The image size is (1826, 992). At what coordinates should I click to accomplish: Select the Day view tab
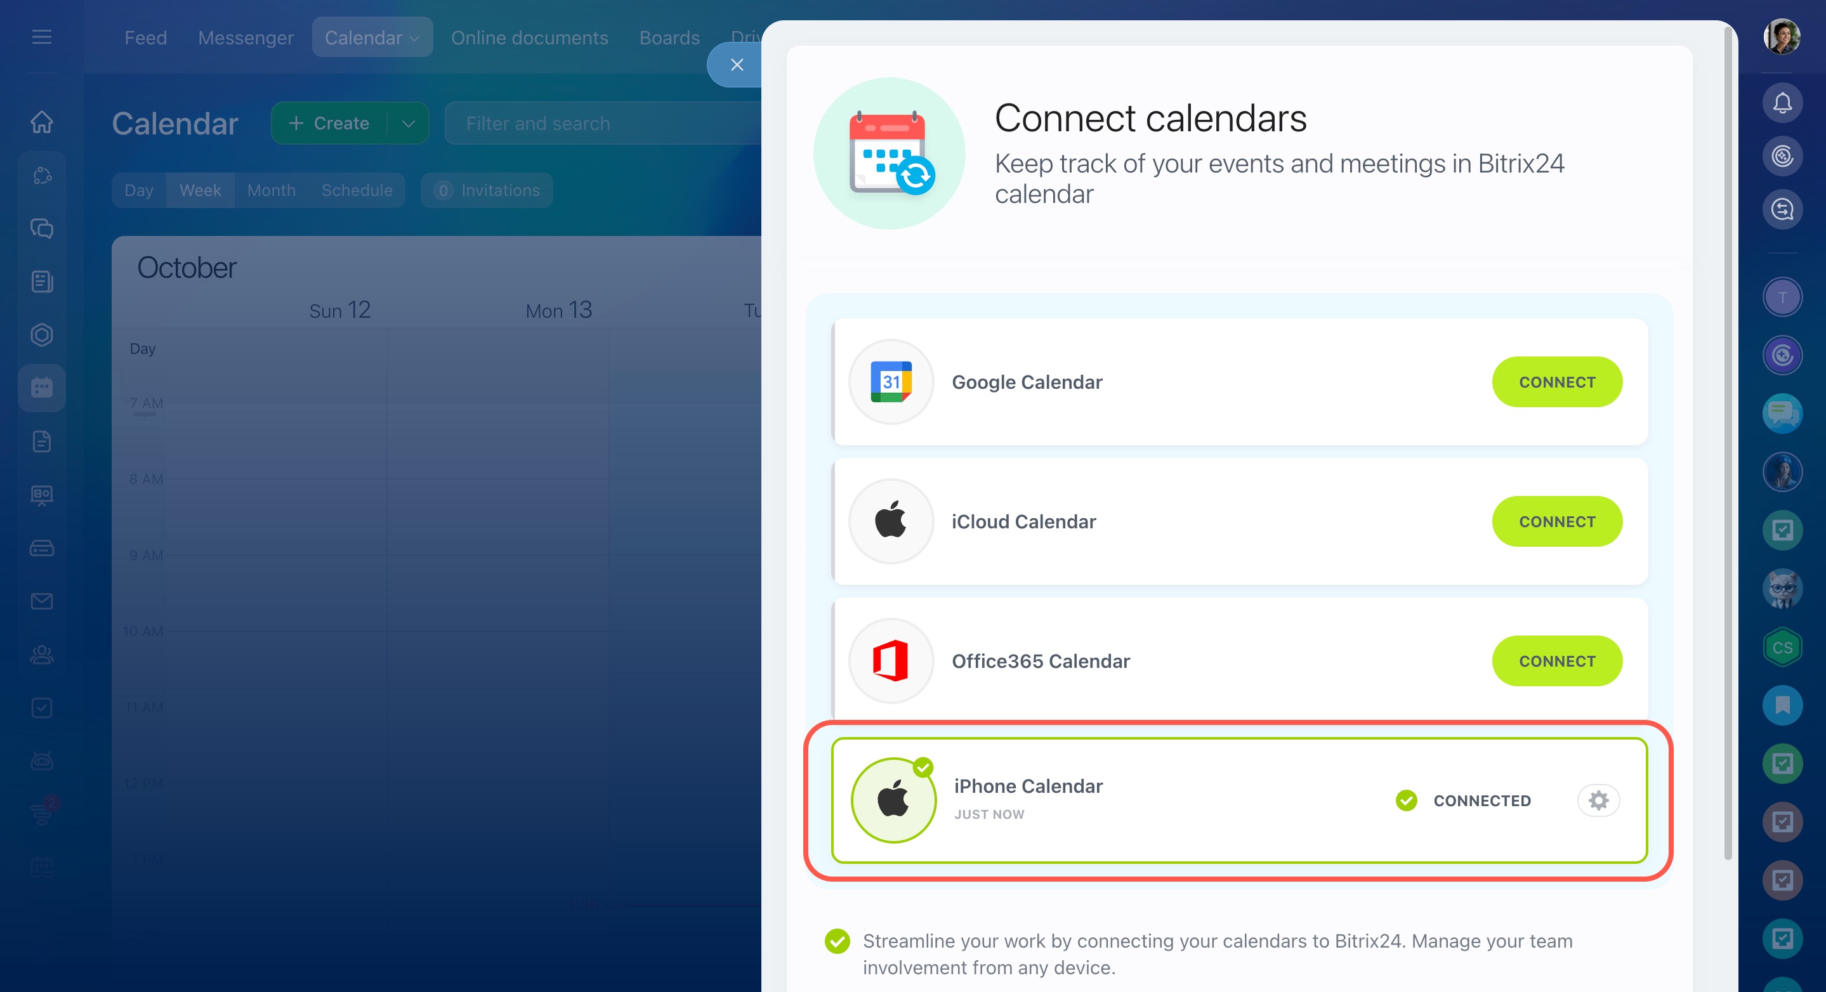(138, 190)
